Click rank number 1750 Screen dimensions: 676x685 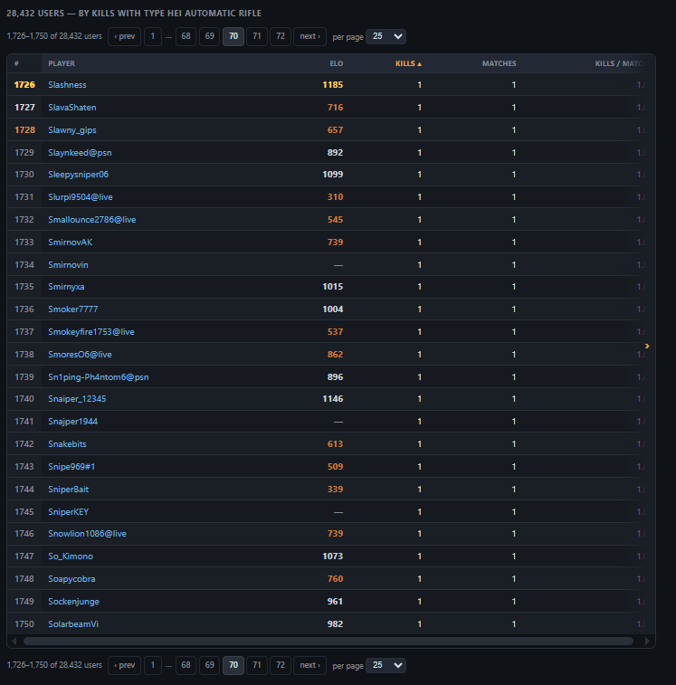pos(24,624)
